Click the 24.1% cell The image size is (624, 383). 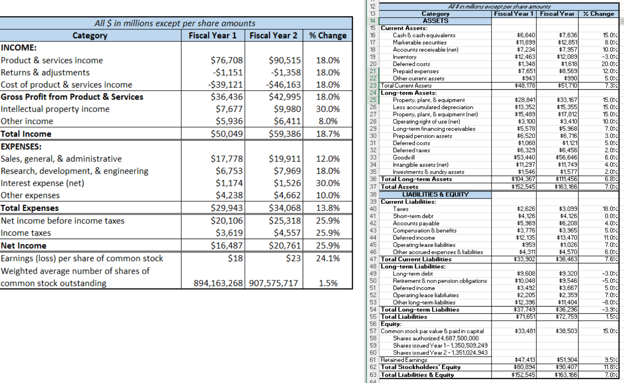[328, 258]
